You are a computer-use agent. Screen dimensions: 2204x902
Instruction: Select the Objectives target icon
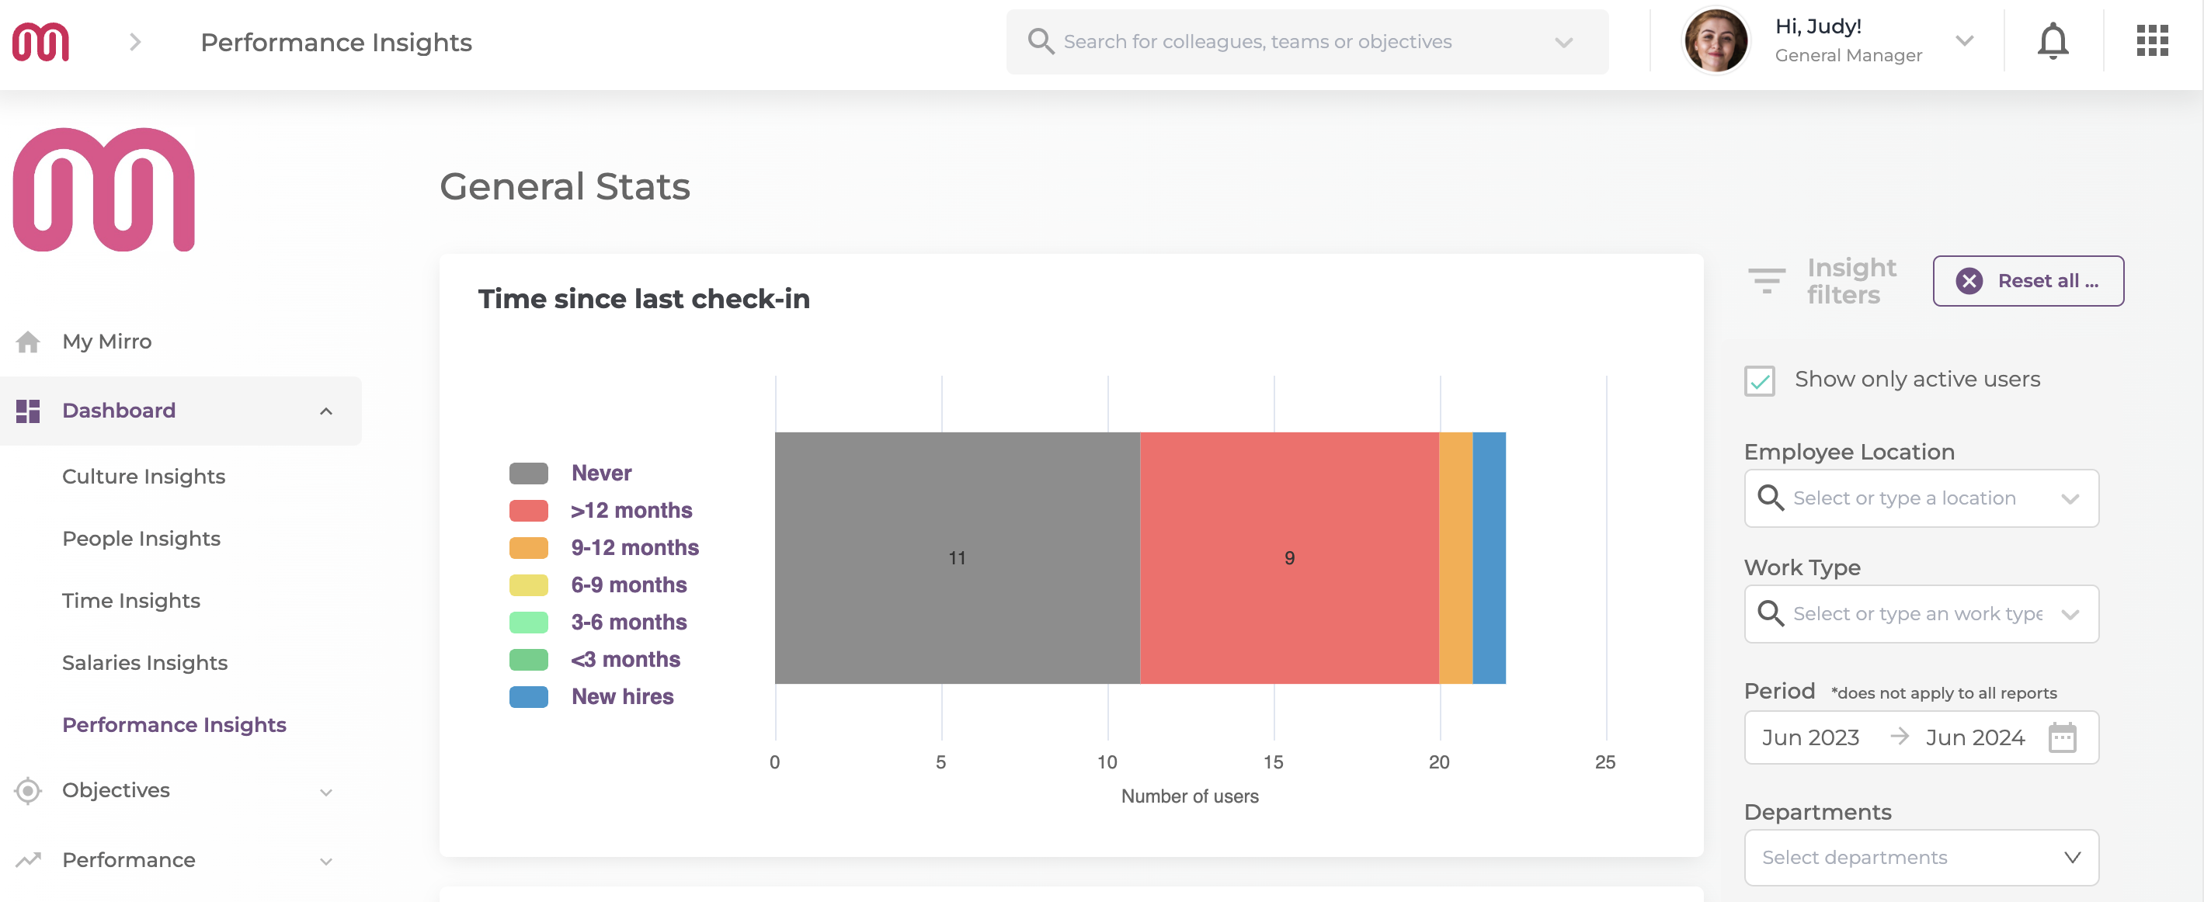click(x=28, y=791)
